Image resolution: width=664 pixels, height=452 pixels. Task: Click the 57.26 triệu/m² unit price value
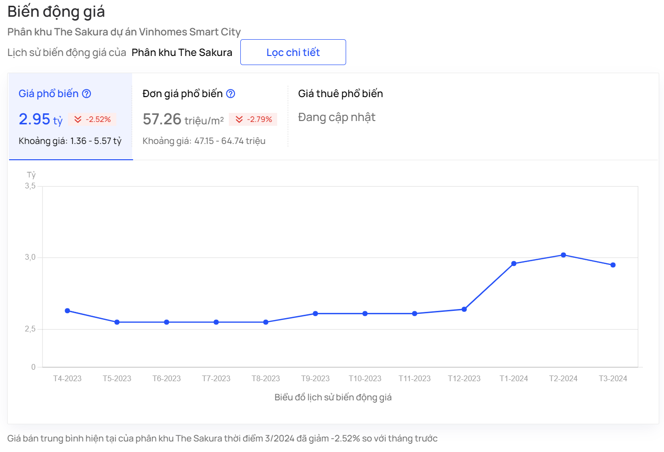pos(183,119)
